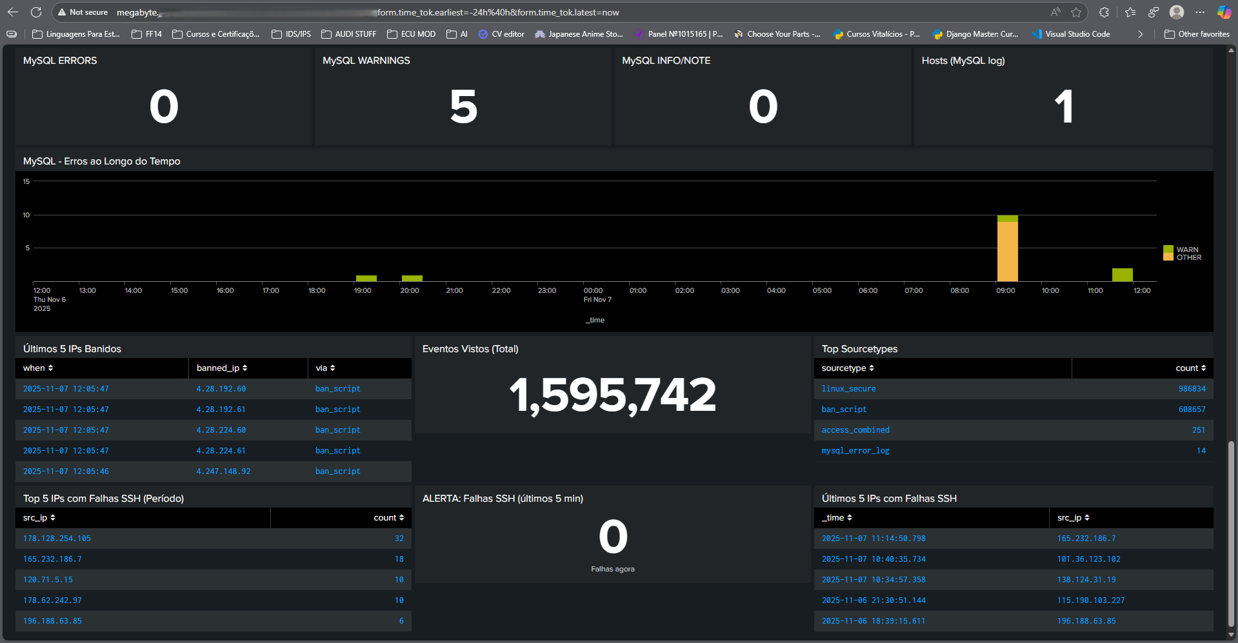Image resolution: width=1238 pixels, height=643 pixels.
Task: Open the user profile avatar icon
Action: coord(1177,12)
